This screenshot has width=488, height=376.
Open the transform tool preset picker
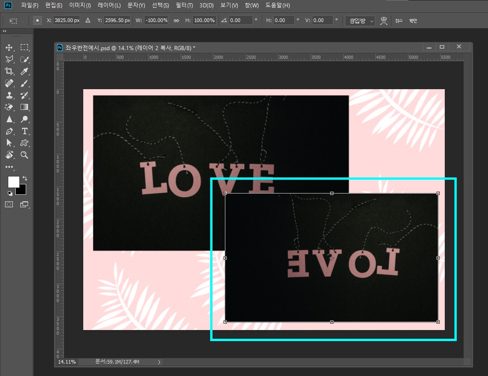click(x=17, y=21)
